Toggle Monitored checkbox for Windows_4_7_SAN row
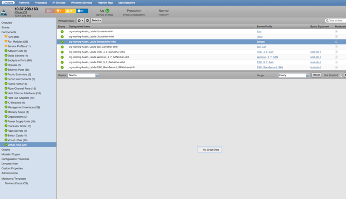 (336, 57)
